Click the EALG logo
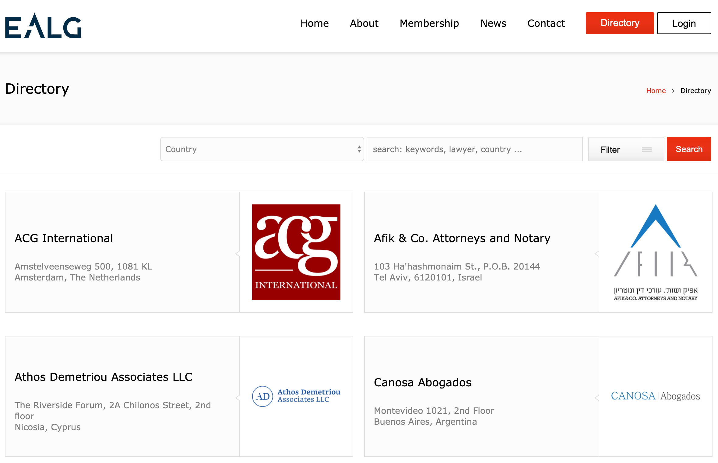Image resolution: width=718 pixels, height=463 pixels. pyautogui.click(x=43, y=26)
